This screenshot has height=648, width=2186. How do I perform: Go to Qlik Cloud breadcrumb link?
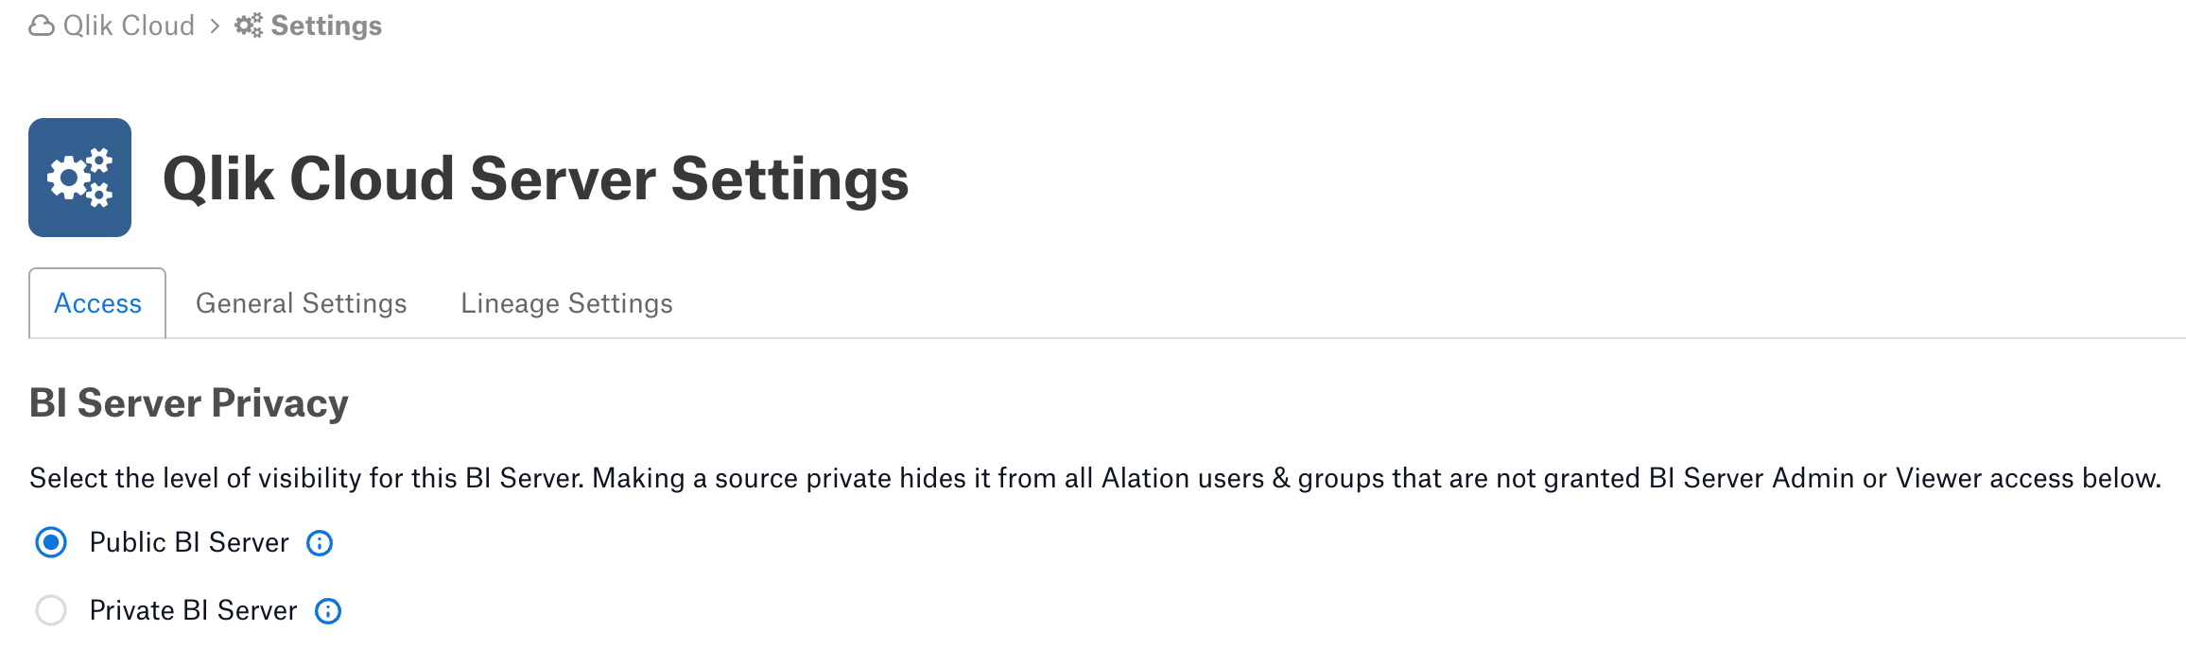129,26
